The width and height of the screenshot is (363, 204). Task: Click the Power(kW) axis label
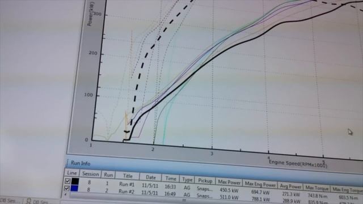pos(90,14)
